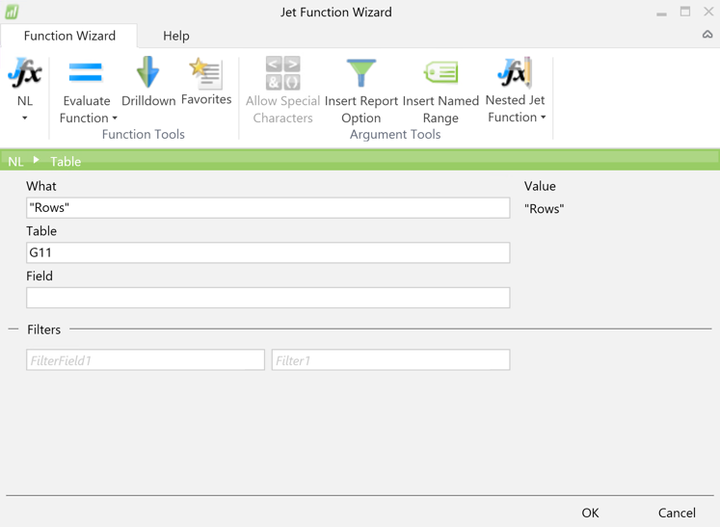Image resolution: width=720 pixels, height=527 pixels.
Task: Click NL in the green breadcrumb bar
Action: click(x=15, y=162)
